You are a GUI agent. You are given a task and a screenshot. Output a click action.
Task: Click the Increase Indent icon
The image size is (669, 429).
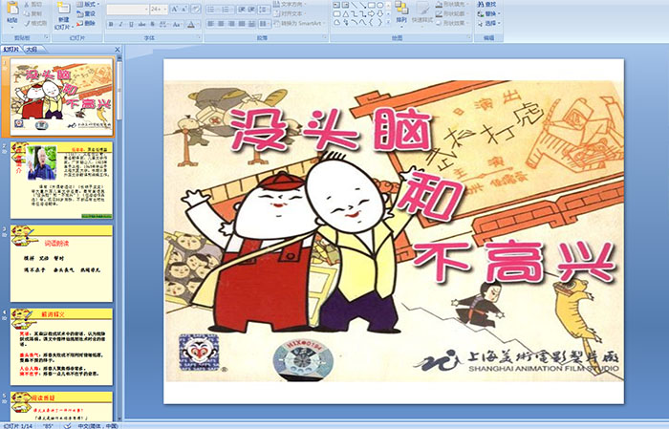(251, 10)
